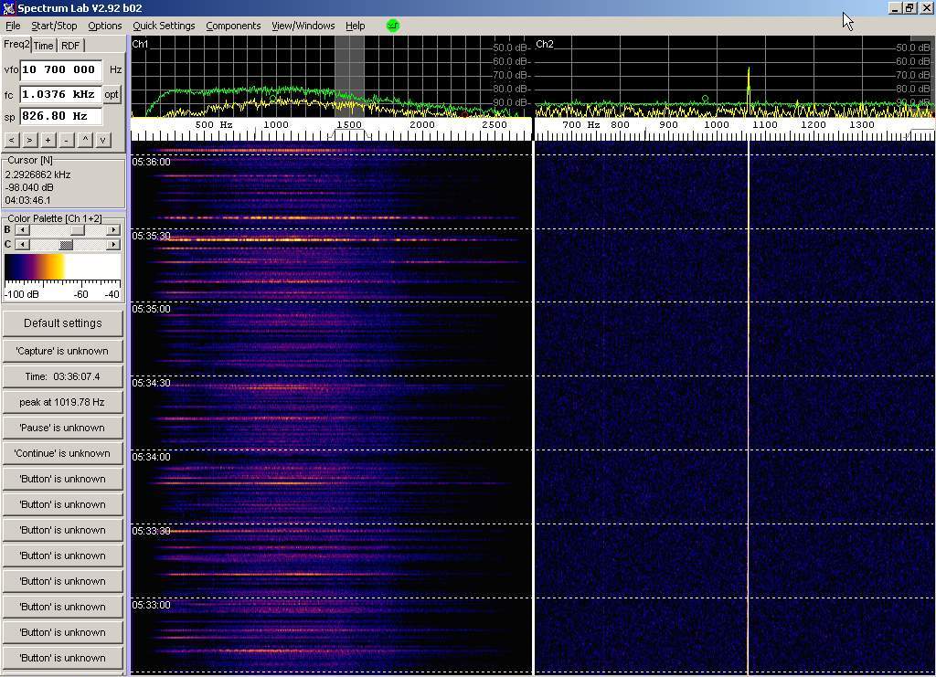Viewport: 936px width, 677px height.
Task: Click the 'peak at 1019.78 Hz' button
Action: tap(63, 402)
